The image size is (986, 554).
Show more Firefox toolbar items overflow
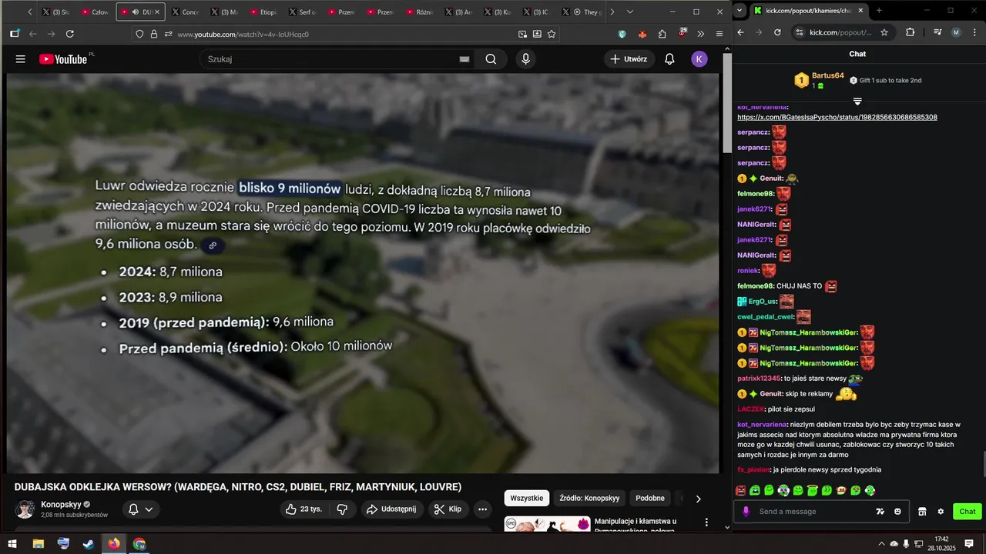point(700,34)
